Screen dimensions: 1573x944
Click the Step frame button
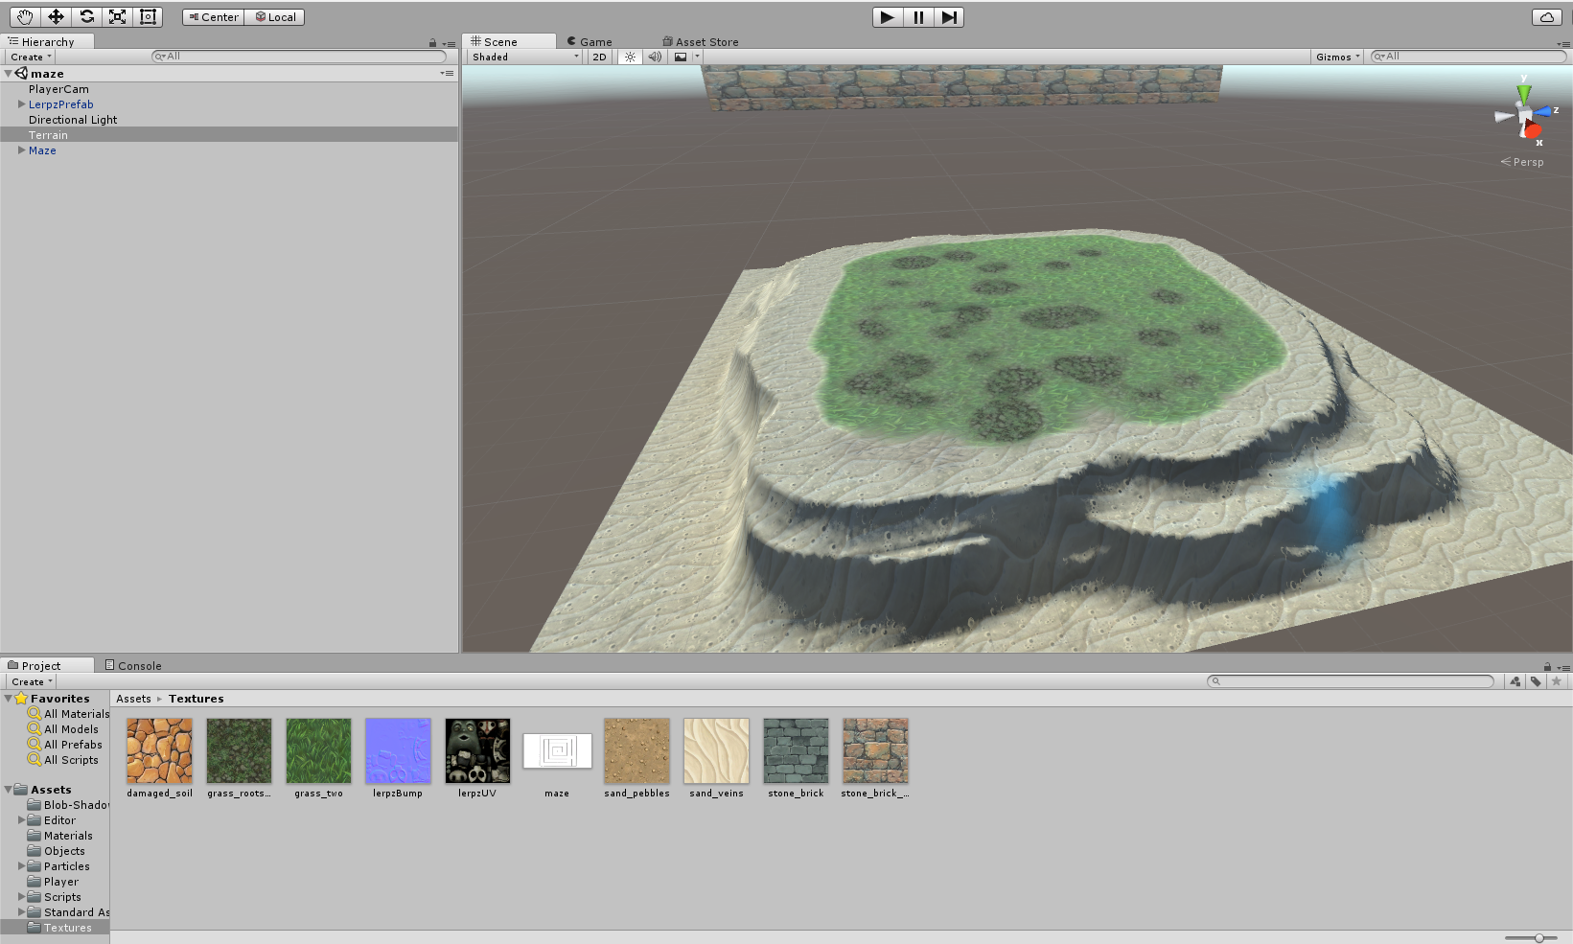click(948, 17)
